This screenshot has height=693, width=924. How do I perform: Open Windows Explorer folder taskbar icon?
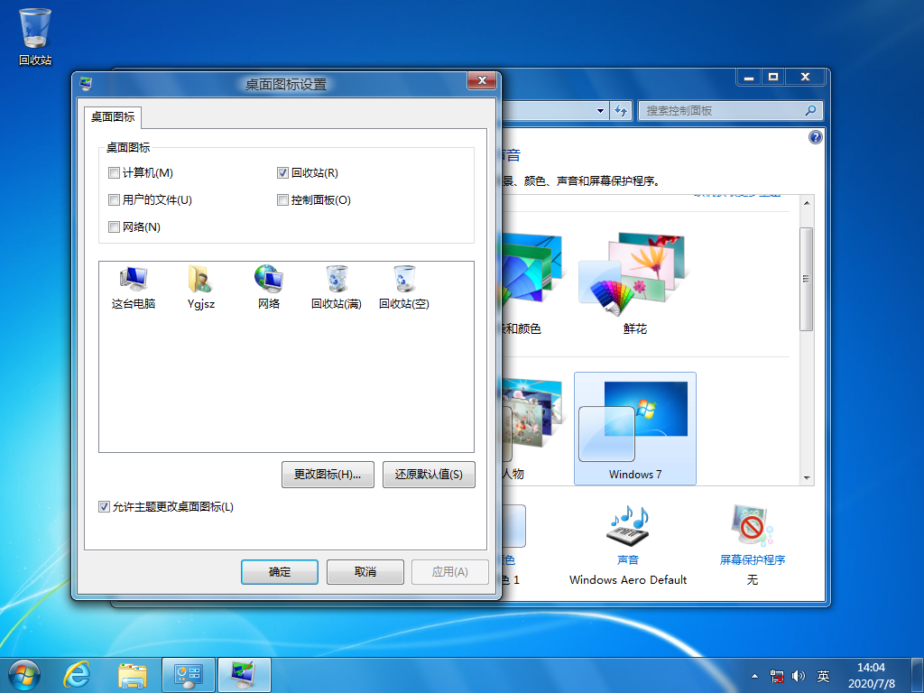[133, 675]
